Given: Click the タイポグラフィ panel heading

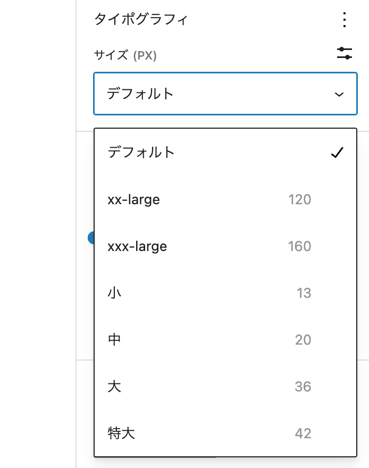Looking at the screenshot, I should [x=130, y=19].
